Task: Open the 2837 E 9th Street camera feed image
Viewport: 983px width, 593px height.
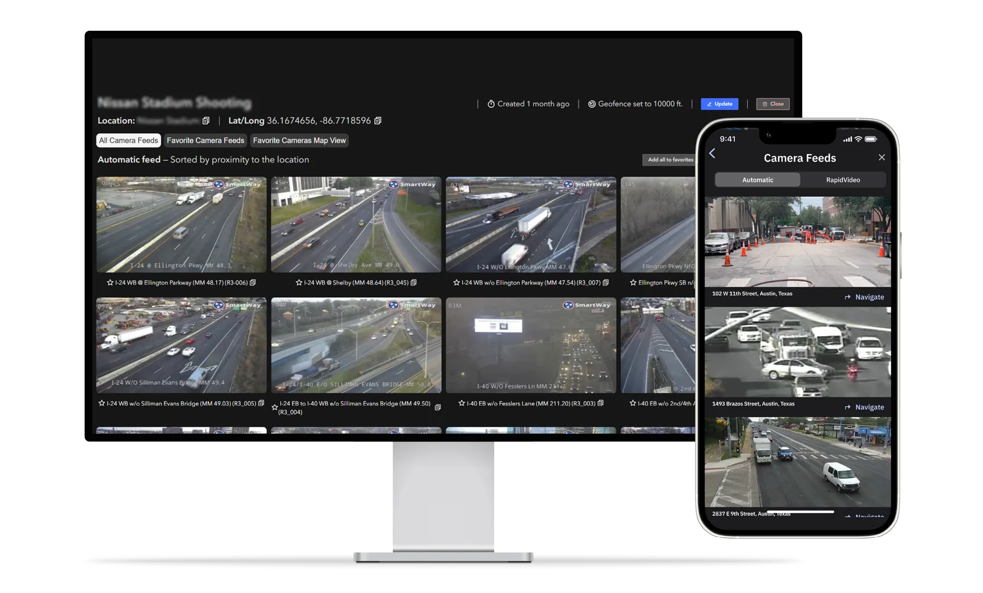Action: [798, 462]
